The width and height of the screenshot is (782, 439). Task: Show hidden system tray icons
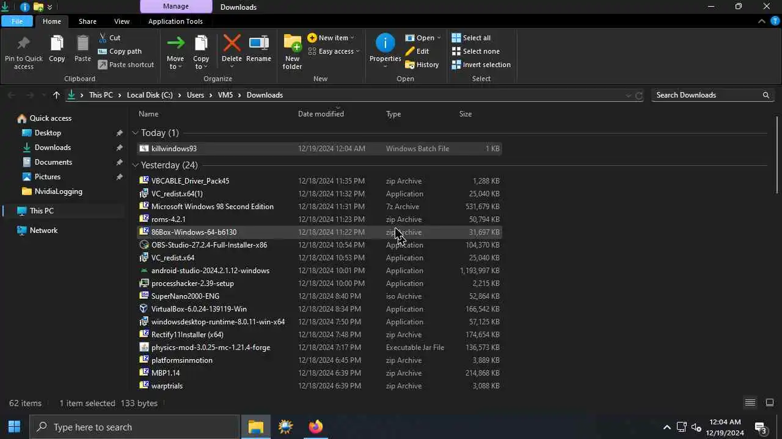coord(667,427)
